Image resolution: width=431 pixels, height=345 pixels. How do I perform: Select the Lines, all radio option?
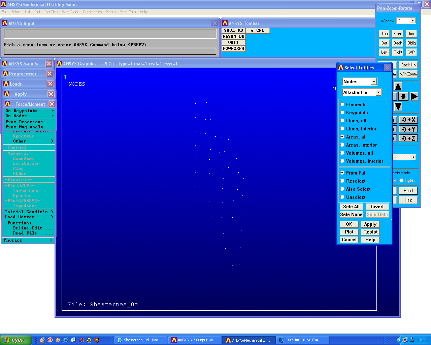pos(353,121)
